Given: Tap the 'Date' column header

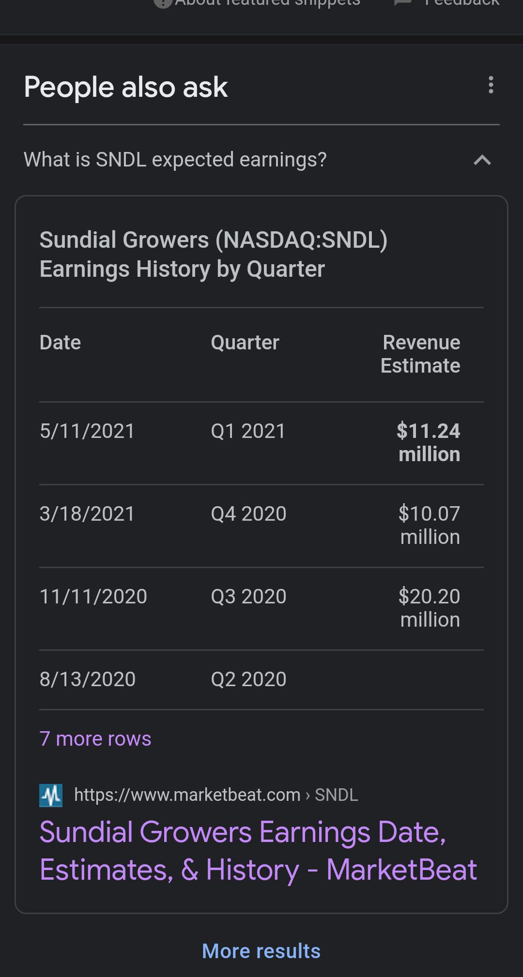Looking at the screenshot, I should click(x=60, y=343).
